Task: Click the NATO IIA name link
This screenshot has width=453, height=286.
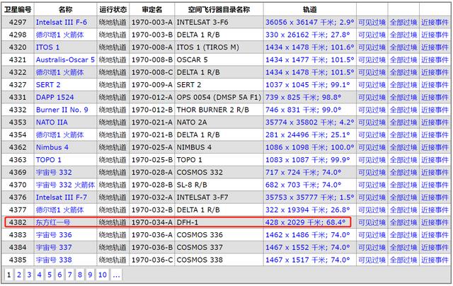Action: (52, 122)
